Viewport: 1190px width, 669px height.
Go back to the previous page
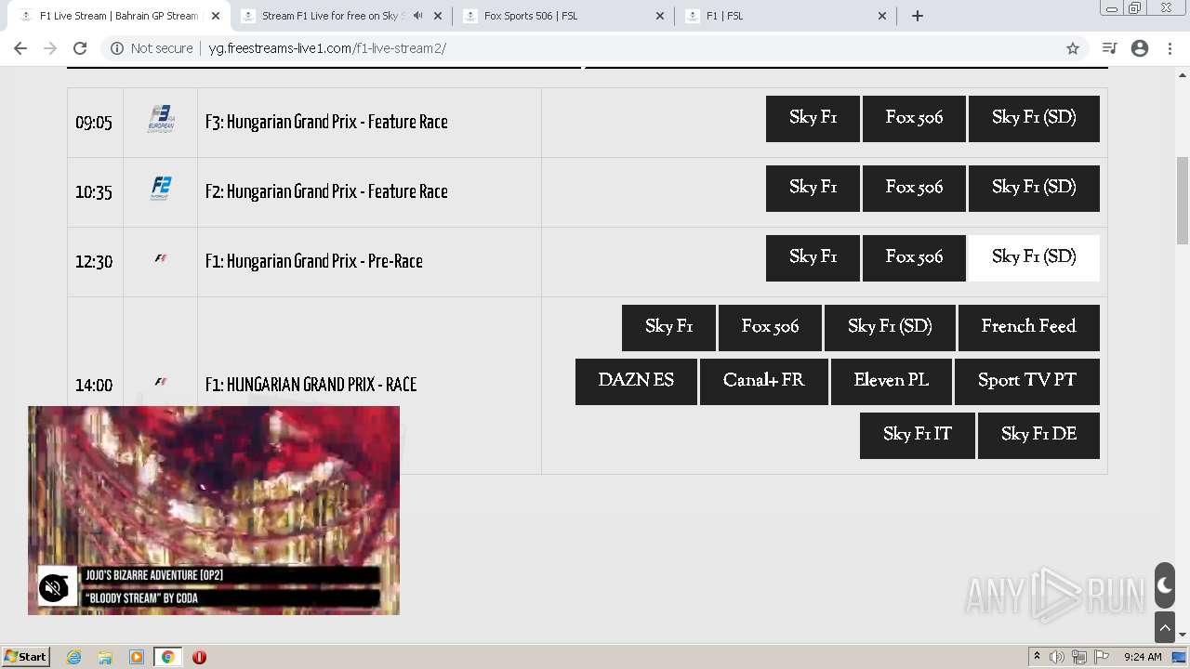pos(20,48)
